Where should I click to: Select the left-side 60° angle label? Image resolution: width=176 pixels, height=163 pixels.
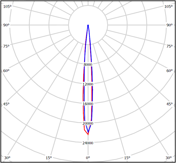coord(6,71)
